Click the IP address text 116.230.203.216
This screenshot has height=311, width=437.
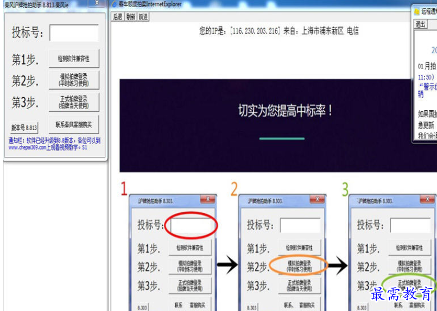point(255,31)
